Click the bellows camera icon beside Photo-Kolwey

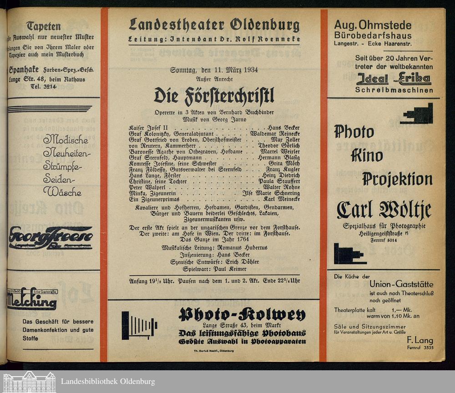tap(139, 325)
